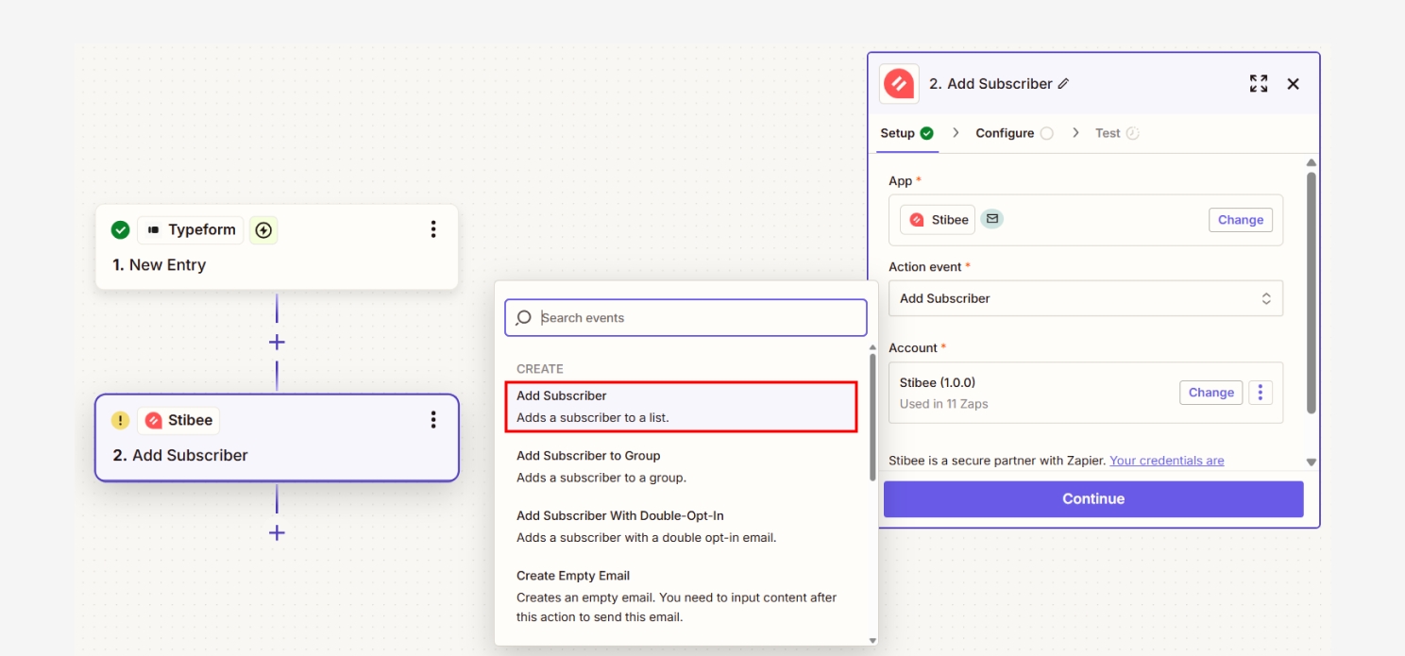The width and height of the screenshot is (1405, 656).
Task: Select Add Subscriber event
Action: coord(682,407)
